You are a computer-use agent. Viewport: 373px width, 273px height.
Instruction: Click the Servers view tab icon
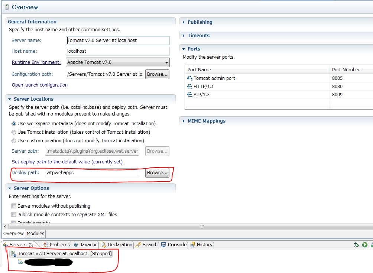[x=6, y=245]
